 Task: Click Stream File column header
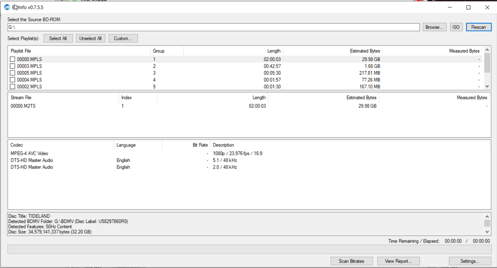63,98
